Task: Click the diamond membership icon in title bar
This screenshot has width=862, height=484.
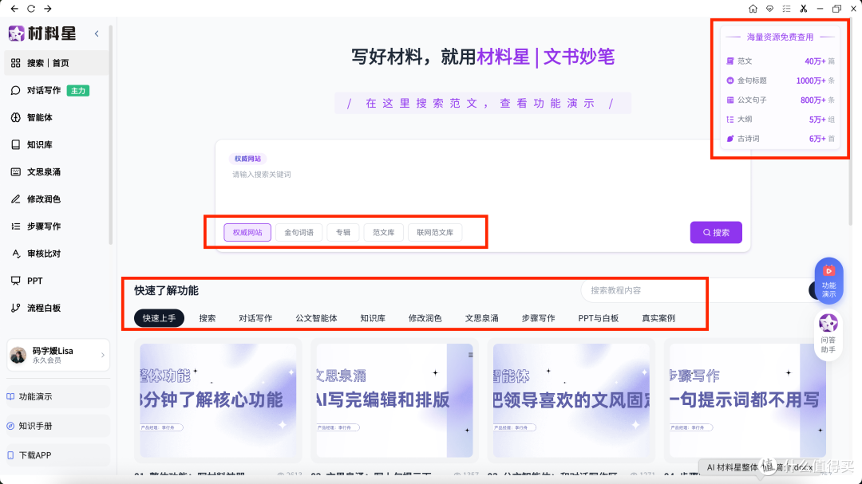Action: [769, 9]
